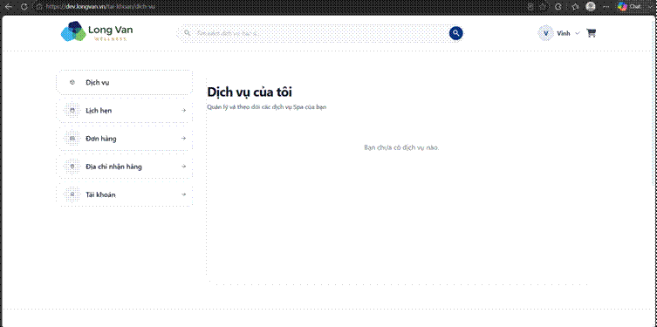
Task: Click the location pin icon beside Địa chỉ nhận hàng
Action: click(72, 167)
